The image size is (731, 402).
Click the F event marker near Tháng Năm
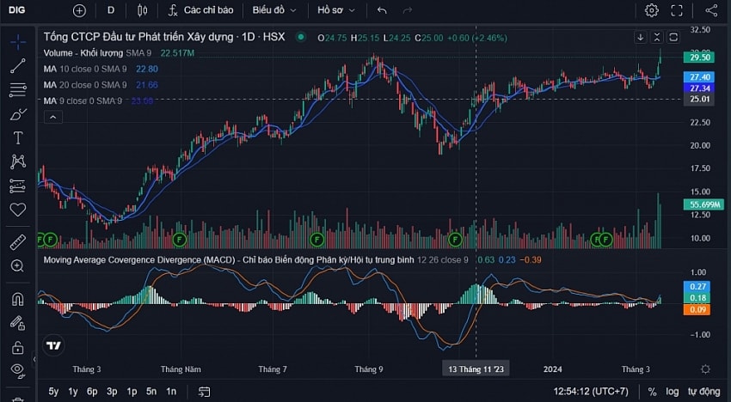[180, 240]
